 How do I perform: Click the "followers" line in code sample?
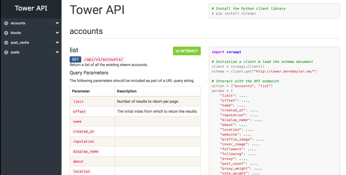pyautogui.click(x=238, y=149)
